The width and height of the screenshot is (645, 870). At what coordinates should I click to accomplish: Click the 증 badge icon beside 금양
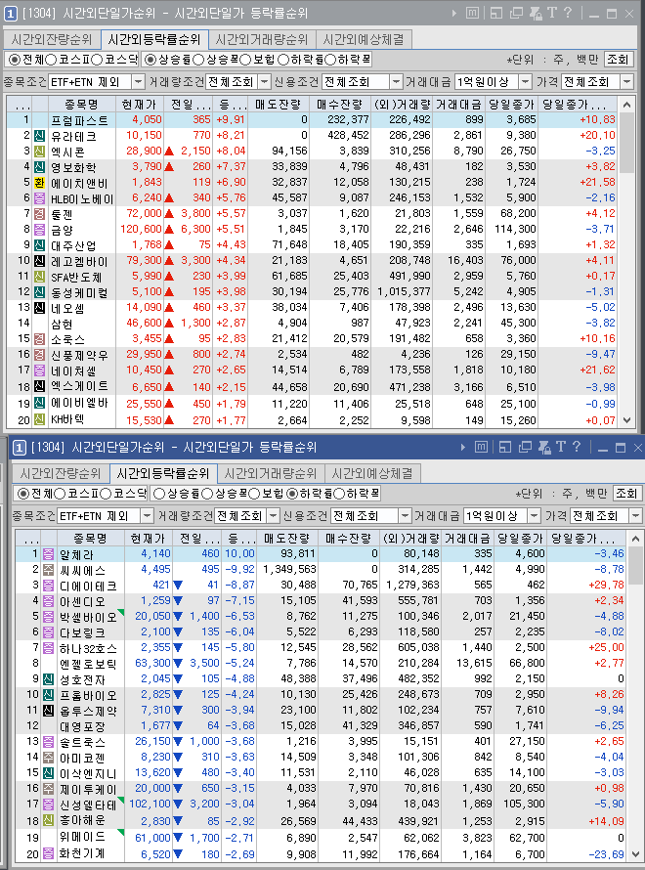tap(39, 229)
